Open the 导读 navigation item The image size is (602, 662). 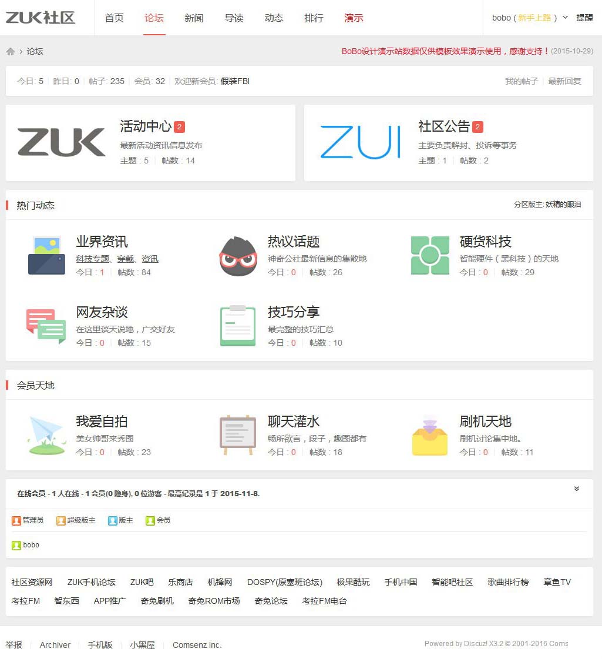pyautogui.click(x=234, y=18)
